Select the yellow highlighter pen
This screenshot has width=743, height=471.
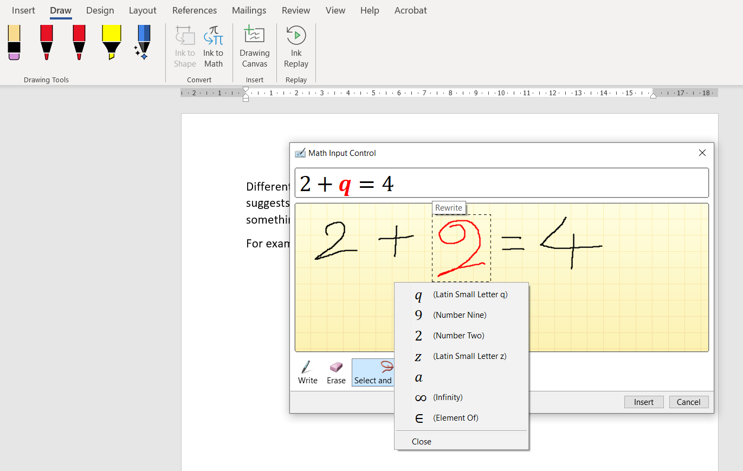[x=111, y=42]
